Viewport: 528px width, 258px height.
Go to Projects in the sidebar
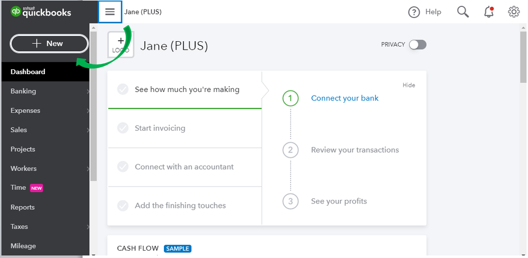click(23, 149)
